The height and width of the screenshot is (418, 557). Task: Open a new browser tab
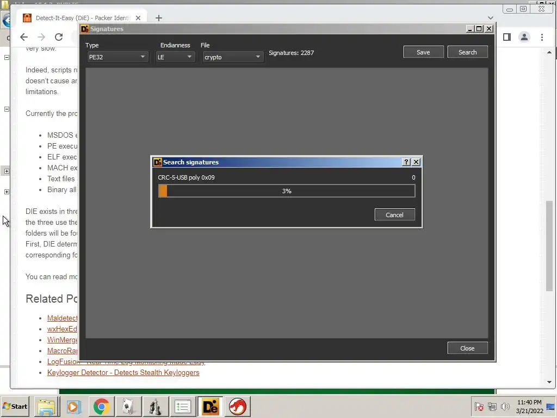click(159, 18)
